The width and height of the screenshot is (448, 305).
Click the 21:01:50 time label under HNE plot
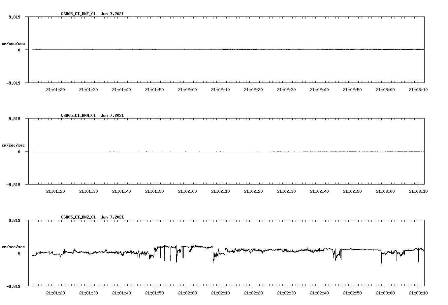pyautogui.click(x=154, y=90)
